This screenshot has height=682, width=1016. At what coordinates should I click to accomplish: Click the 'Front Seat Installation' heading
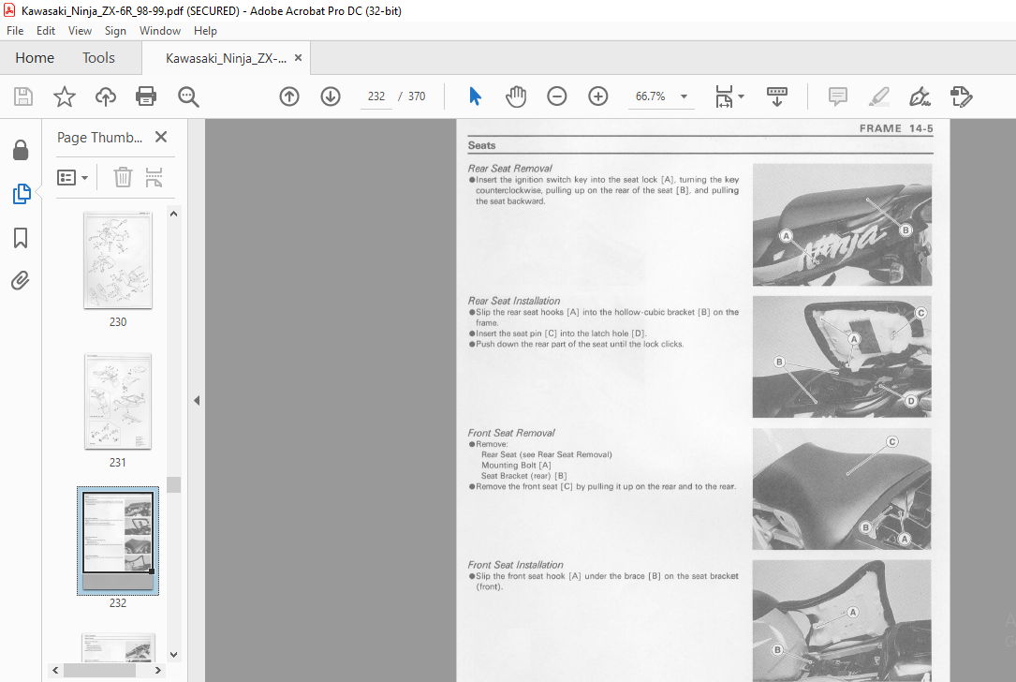pos(515,565)
